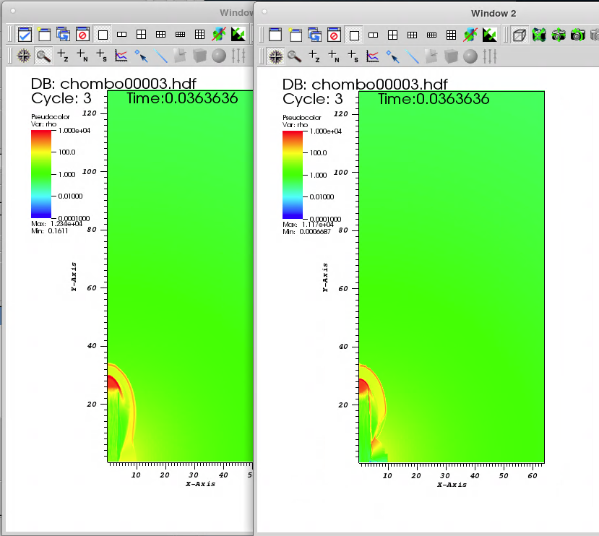Screen dimensions: 599x536
Task: Activate Zone pick (+Z) in Window 2
Action: click(314, 56)
